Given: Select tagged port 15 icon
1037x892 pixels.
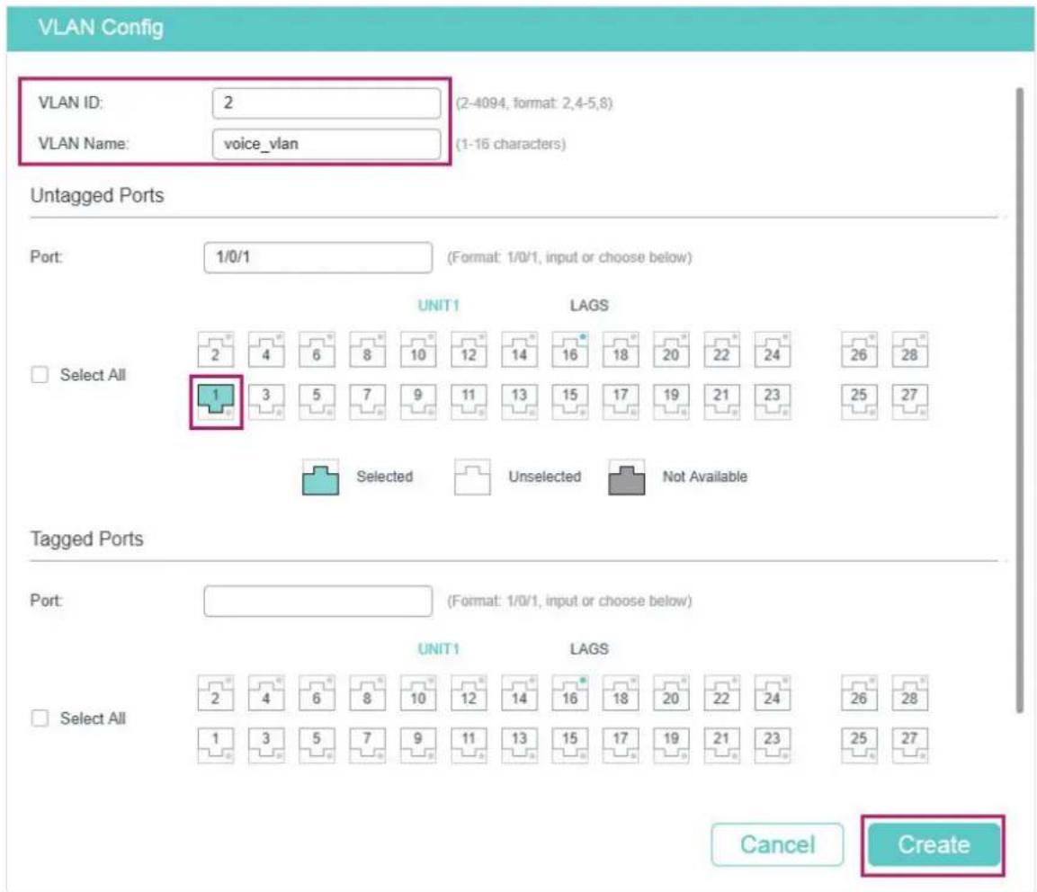Looking at the screenshot, I should pyautogui.click(x=570, y=745).
